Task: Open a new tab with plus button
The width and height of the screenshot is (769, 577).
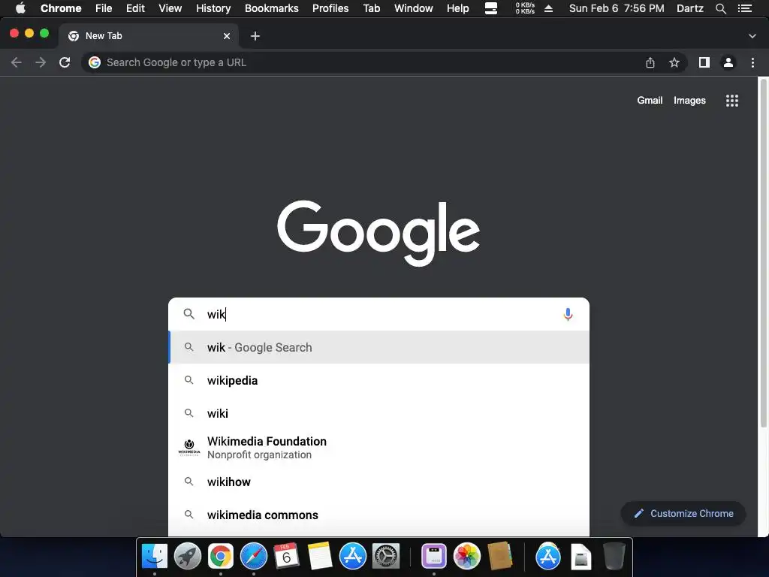Action: pos(255,36)
